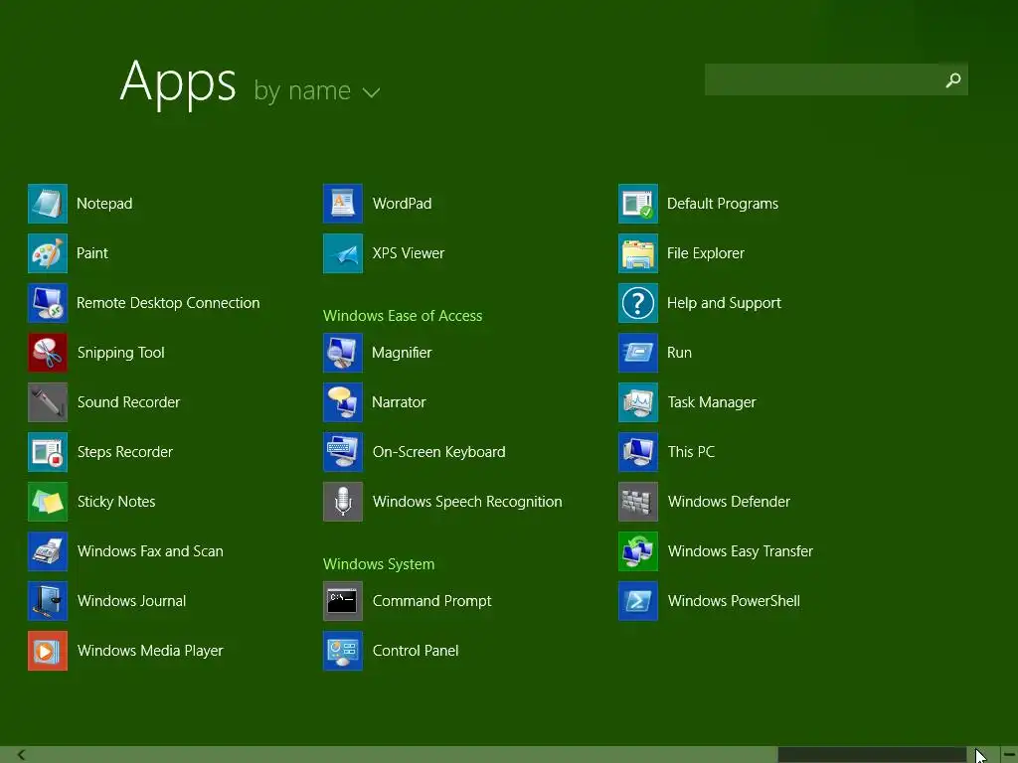Expand the 'by name' sort dropdown
The height and width of the screenshot is (763, 1018).
click(316, 90)
